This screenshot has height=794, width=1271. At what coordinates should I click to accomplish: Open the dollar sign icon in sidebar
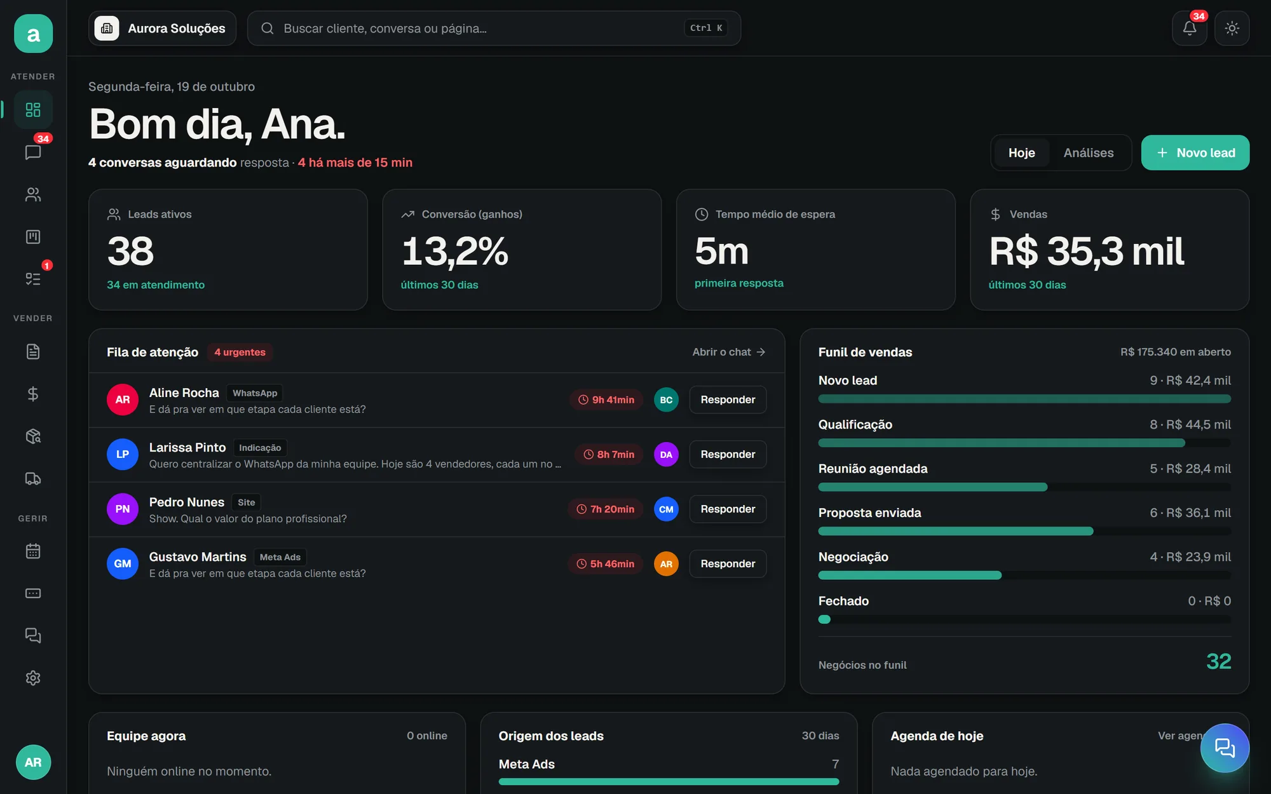(33, 394)
